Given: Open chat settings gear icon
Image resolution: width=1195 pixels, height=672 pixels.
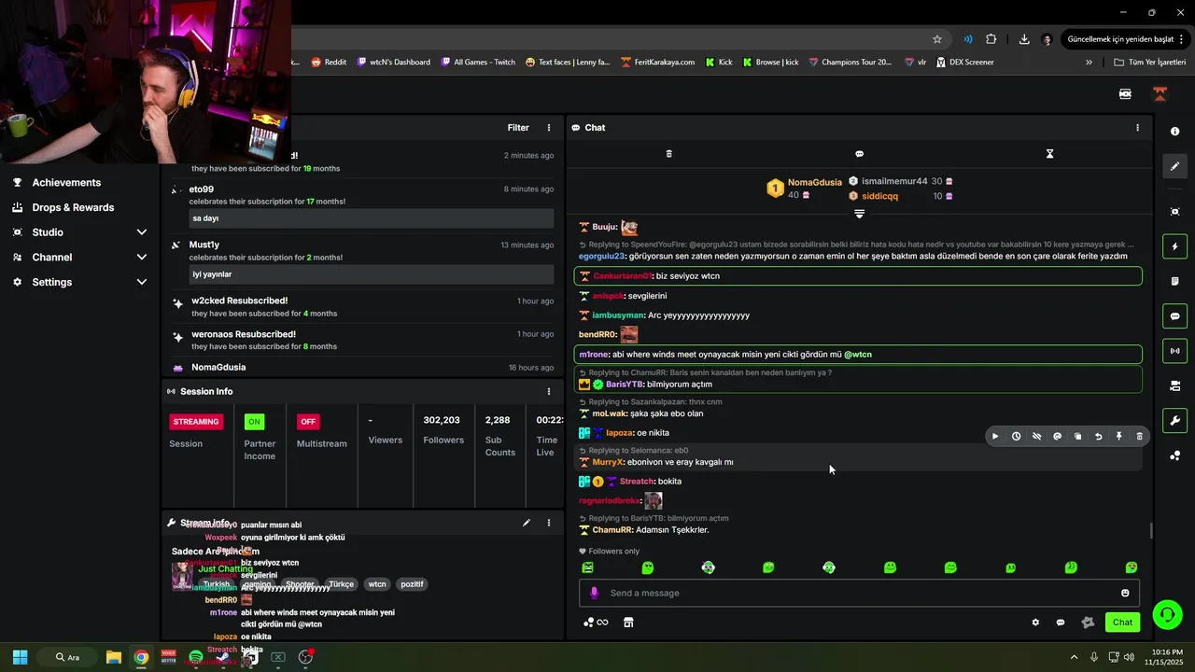Looking at the screenshot, I should (1034, 623).
